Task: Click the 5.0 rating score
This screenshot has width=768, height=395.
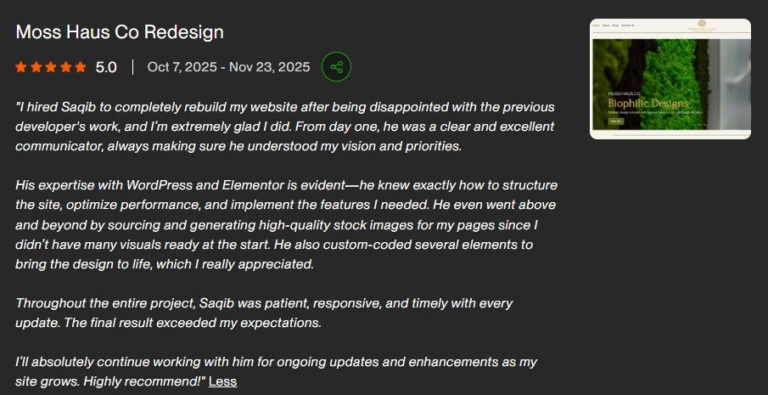Action: pyautogui.click(x=106, y=67)
